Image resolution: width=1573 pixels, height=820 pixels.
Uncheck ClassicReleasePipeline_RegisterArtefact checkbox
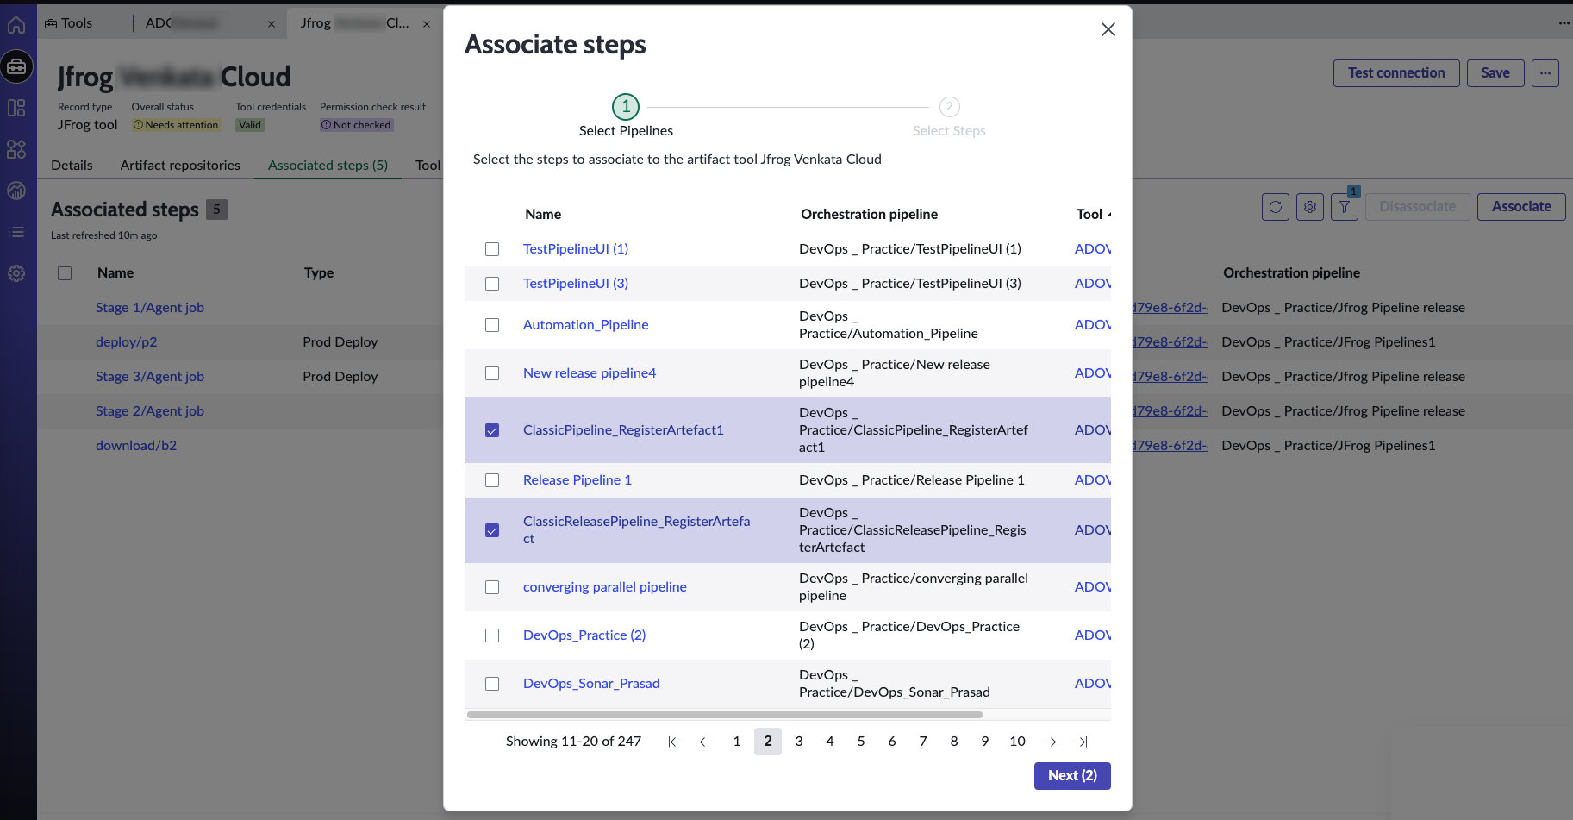click(492, 530)
